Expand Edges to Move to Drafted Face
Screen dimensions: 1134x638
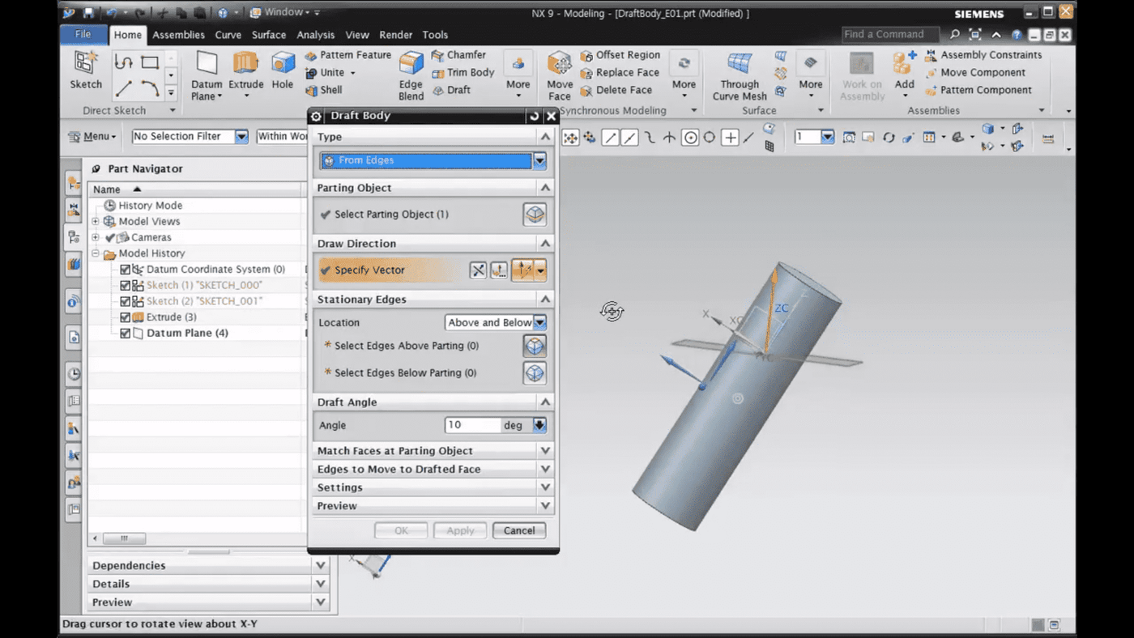[x=545, y=469]
